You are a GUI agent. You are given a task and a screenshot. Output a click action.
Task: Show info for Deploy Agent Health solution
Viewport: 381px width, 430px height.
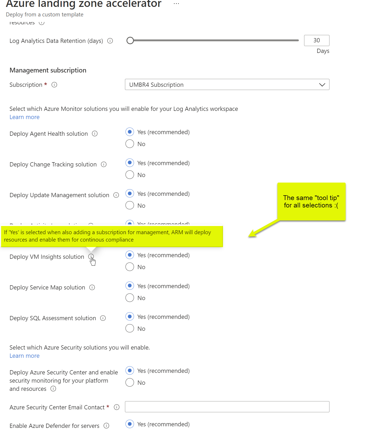point(95,134)
